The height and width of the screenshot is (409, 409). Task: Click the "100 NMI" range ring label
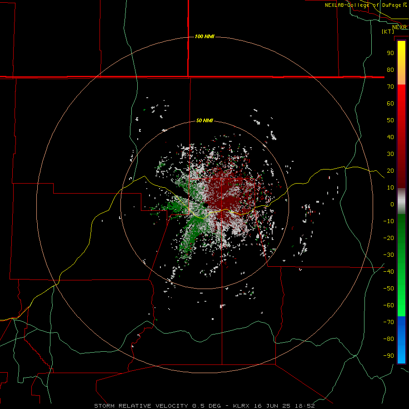pyautogui.click(x=204, y=36)
